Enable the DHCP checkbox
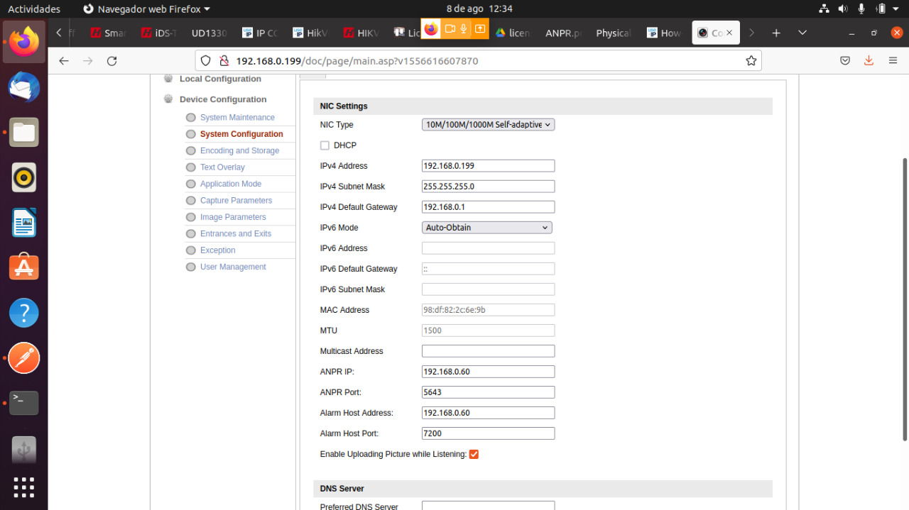 pos(325,145)
